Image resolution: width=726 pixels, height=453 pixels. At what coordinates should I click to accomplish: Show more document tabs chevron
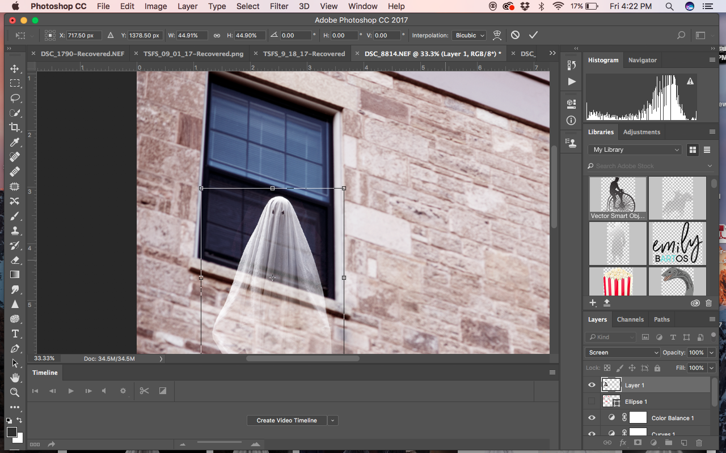pyautogui.click(x=552, y=53)
